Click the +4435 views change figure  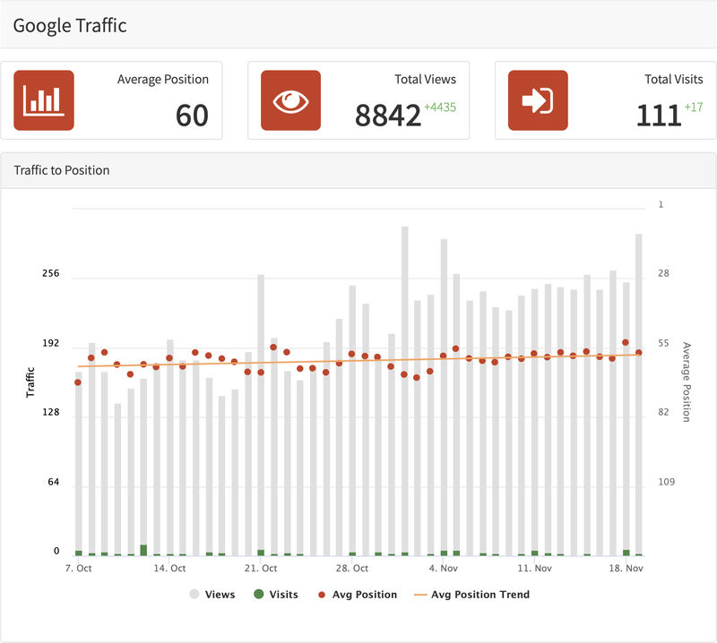tap(440, 107)
